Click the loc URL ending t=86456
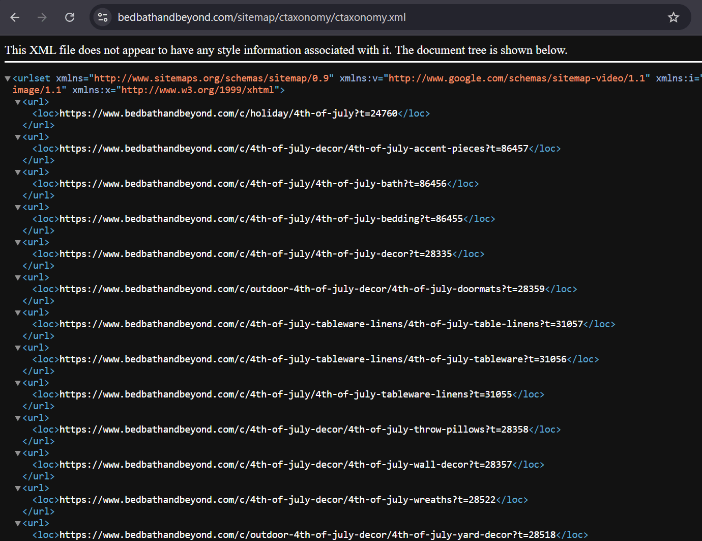This screenshot has height=541, width=702. tap(253, 184)
